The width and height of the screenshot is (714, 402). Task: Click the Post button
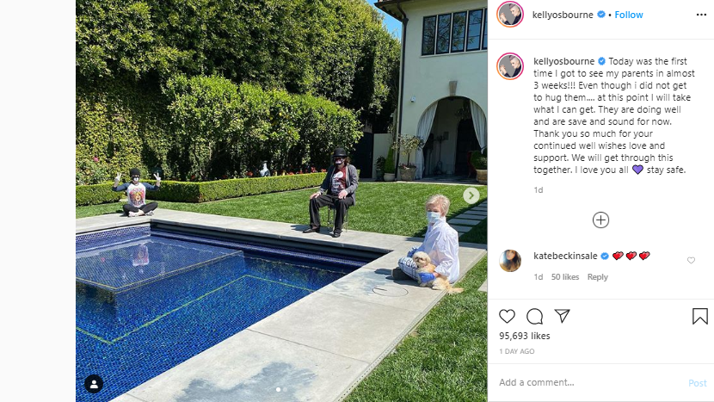(x=697, y=383)
